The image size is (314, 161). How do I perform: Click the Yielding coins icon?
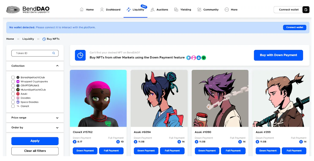176,9
